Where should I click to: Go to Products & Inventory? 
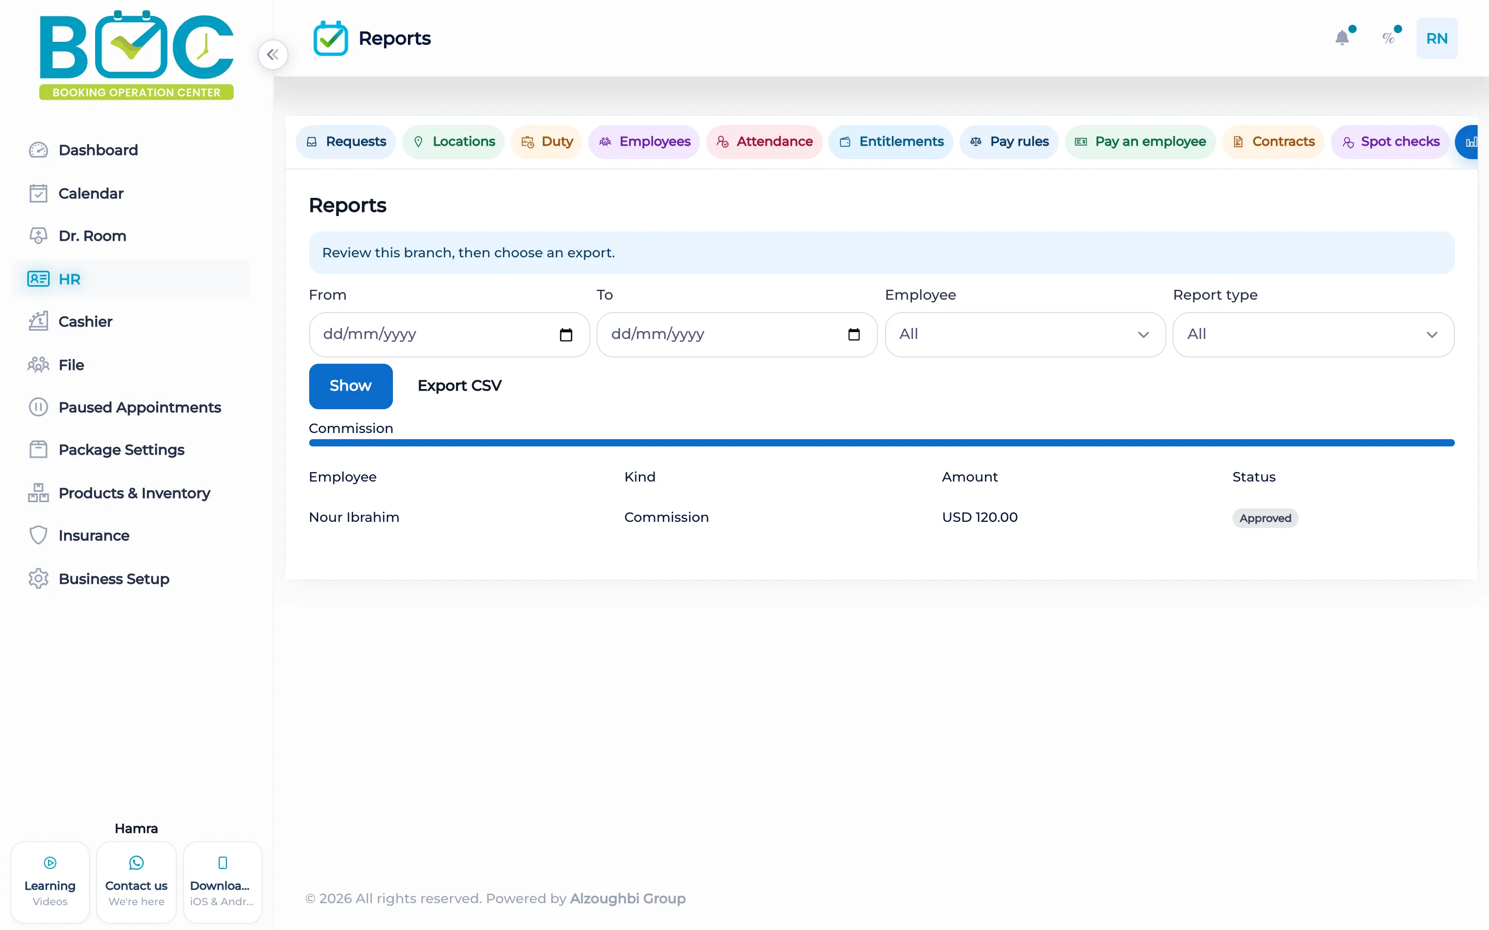[x=130, y=493]
